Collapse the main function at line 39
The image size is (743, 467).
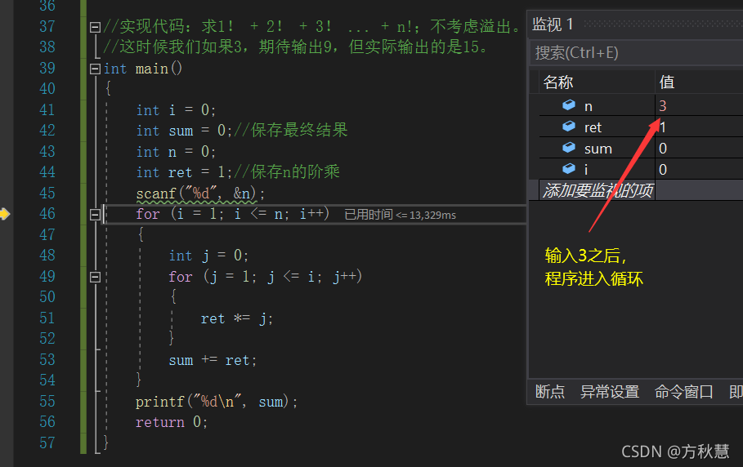coord(95,69)
